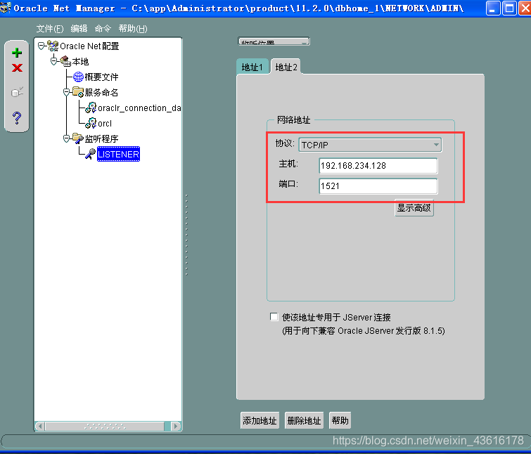Click the service icon beside oraclr_connection_da
The height and width of the screenshot is (454, 531).
(91, 108)
